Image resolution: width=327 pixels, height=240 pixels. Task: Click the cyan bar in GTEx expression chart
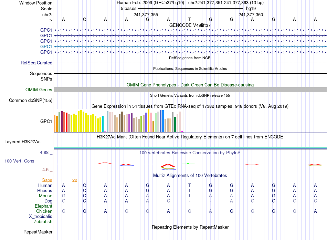point(103,124)
